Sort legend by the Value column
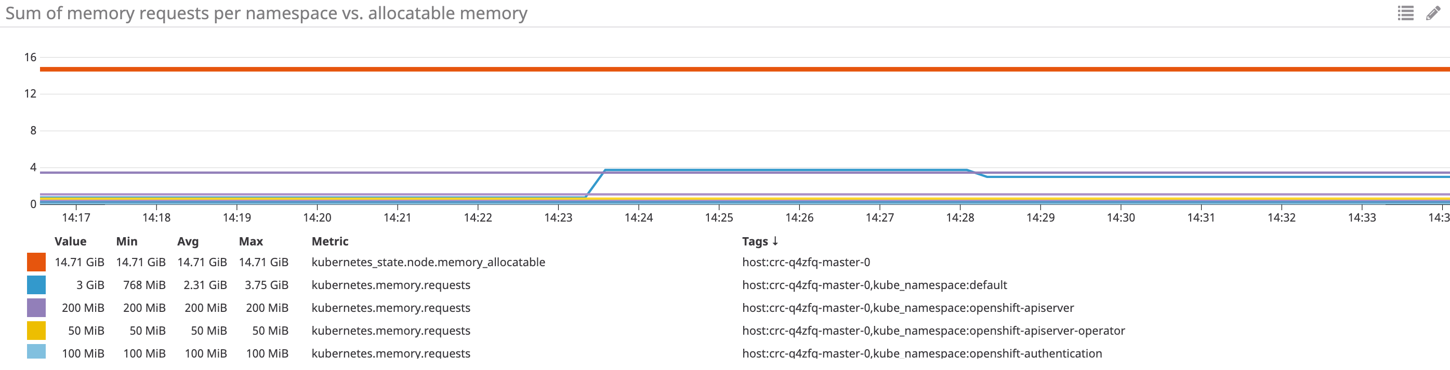This screenshot has height=370, width=1450. click(x=70, y=241)
